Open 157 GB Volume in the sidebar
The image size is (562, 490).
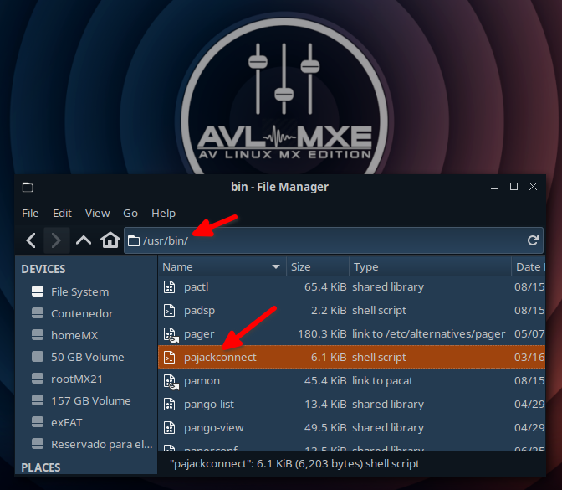[90, 400]
